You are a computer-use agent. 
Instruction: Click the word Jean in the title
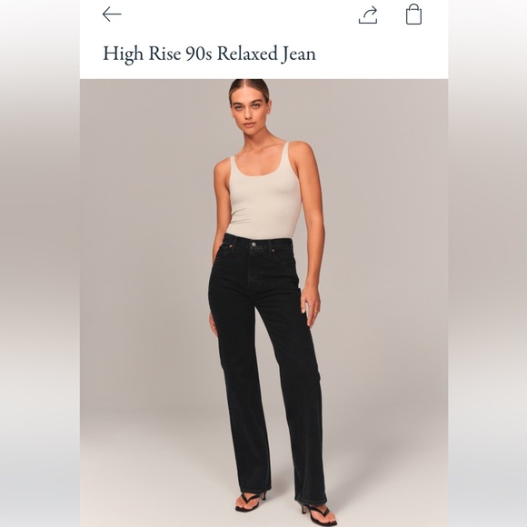coord(298,55)
